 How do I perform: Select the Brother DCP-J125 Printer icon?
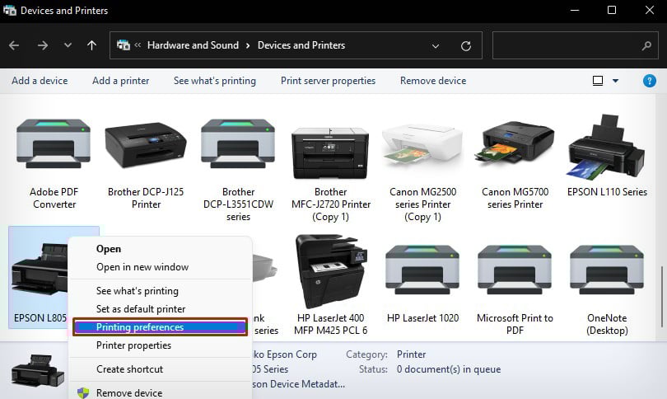click(146, 146)
